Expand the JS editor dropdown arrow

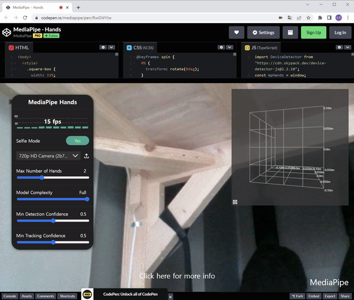pos(348,47)
